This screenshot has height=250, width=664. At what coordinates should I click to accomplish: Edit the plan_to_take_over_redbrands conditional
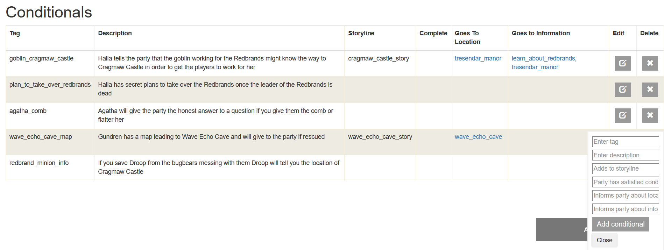coord(623,90)
